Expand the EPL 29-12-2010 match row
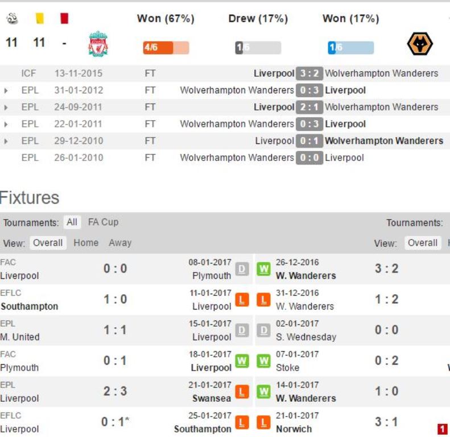450x437 pixels. click(x=6, y=141)
